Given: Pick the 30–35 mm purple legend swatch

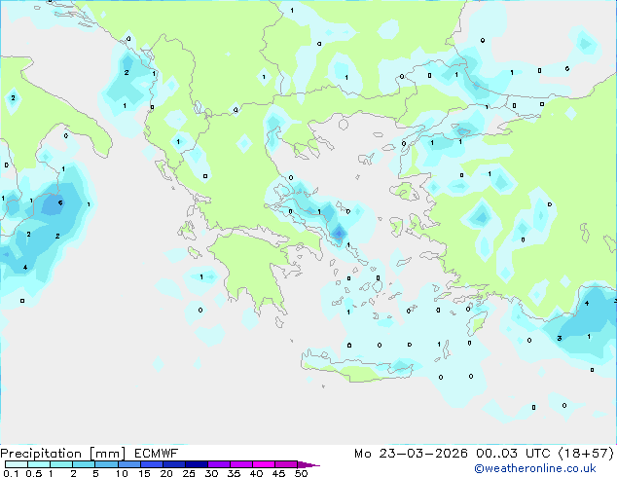Looking at the screenshot, I should click(x=219, y=464).
